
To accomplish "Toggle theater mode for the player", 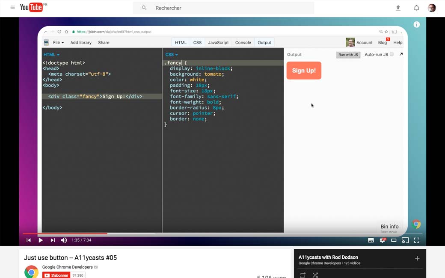I will tap(394, 240).
